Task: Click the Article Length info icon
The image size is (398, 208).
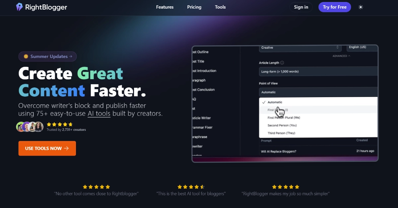Action: 282,63
